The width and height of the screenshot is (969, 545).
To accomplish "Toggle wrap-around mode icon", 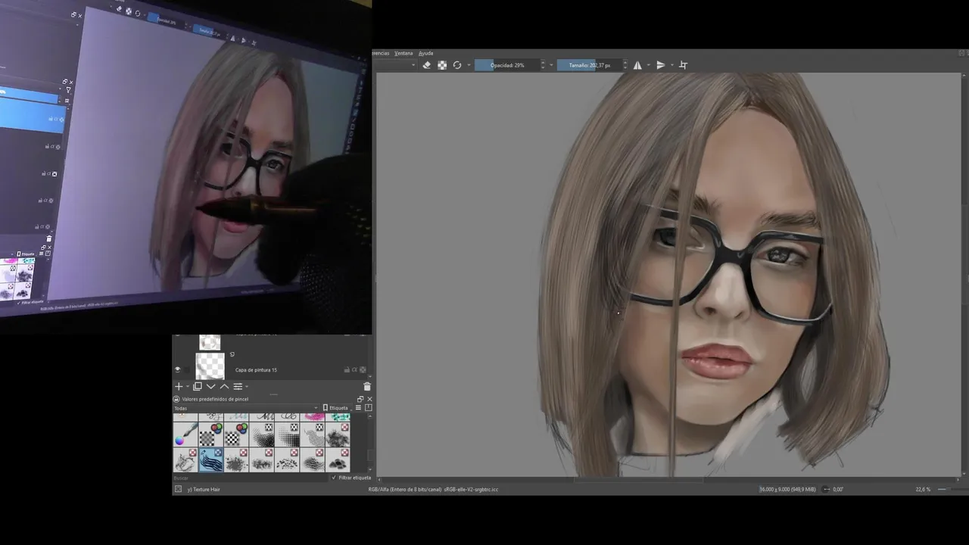I will click(x=683, y=65).
